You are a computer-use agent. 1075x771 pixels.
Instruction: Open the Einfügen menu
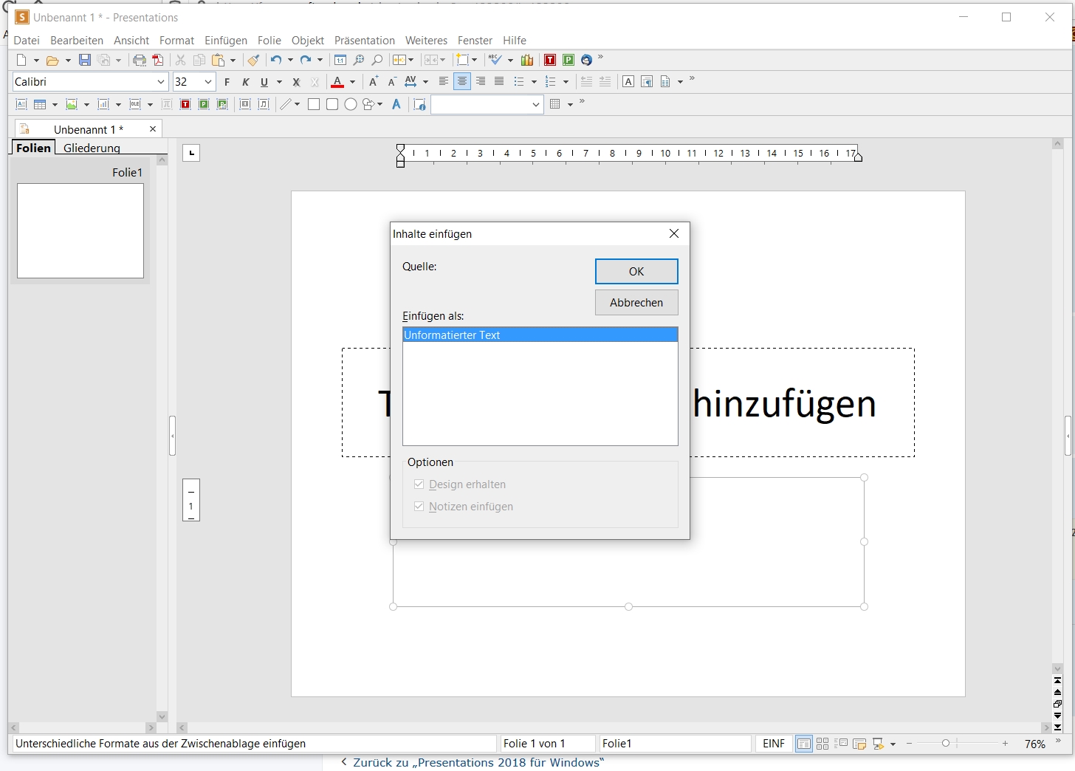(x=226, y=41)
